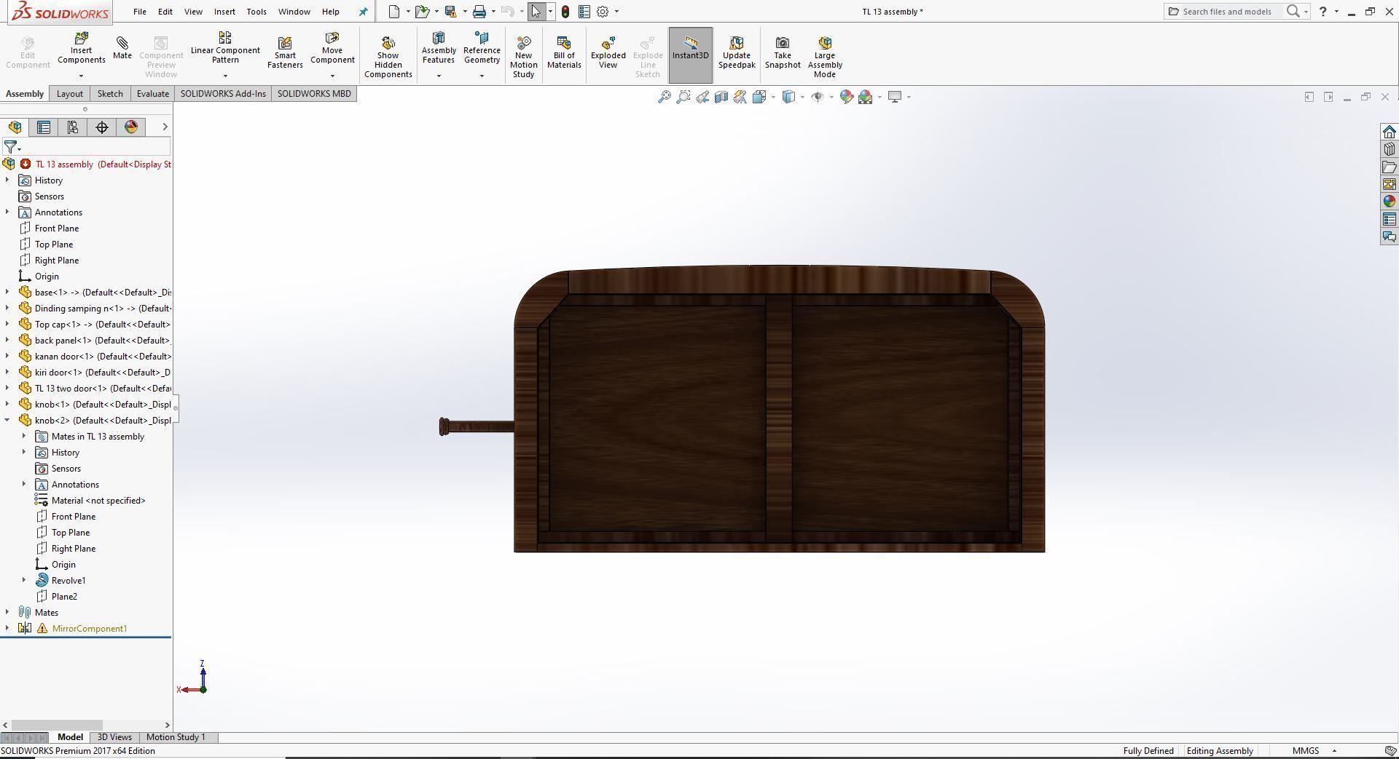Open Bill of Materials

[564, 52]
